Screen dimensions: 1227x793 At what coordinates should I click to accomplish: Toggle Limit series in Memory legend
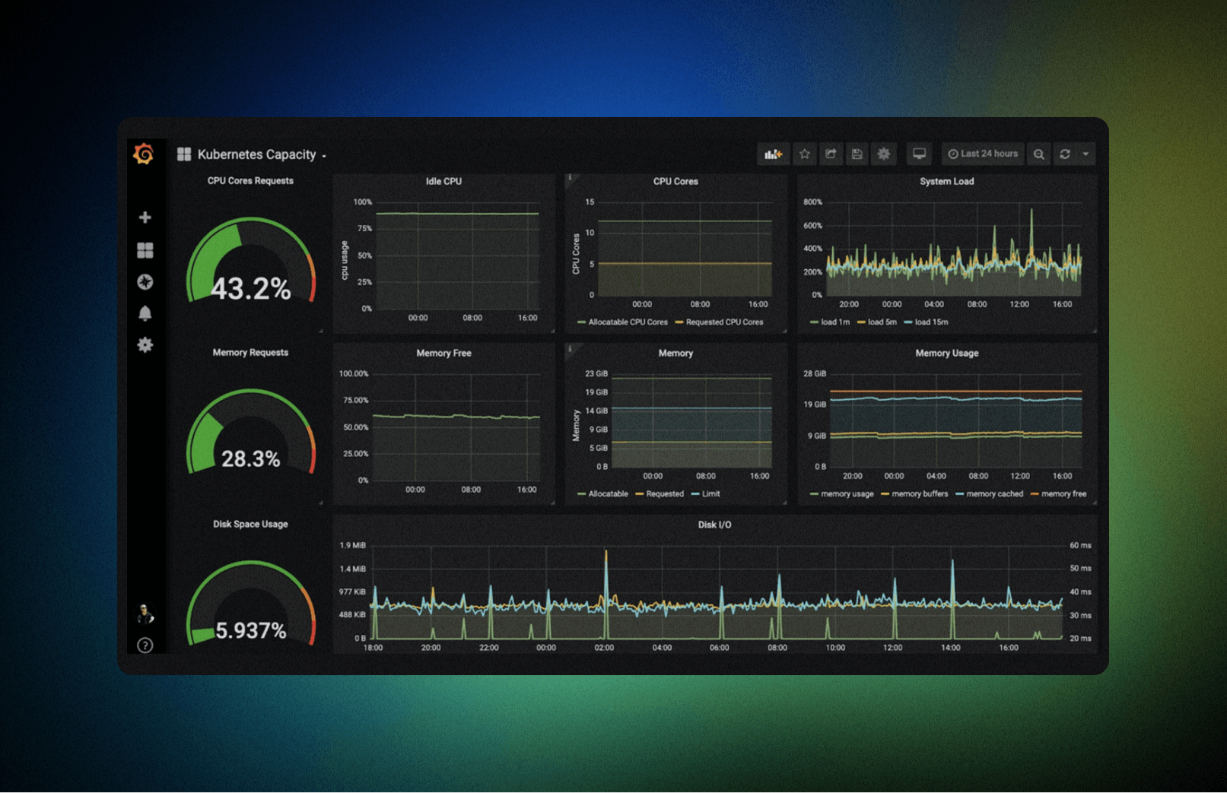(x=706, y=494)
